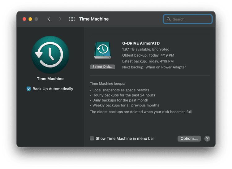The height and width of the screenshot is (169, 232).
Task: Go forward with the right chevron arrow
Action: pyautogui.click(x=60, y=19)
